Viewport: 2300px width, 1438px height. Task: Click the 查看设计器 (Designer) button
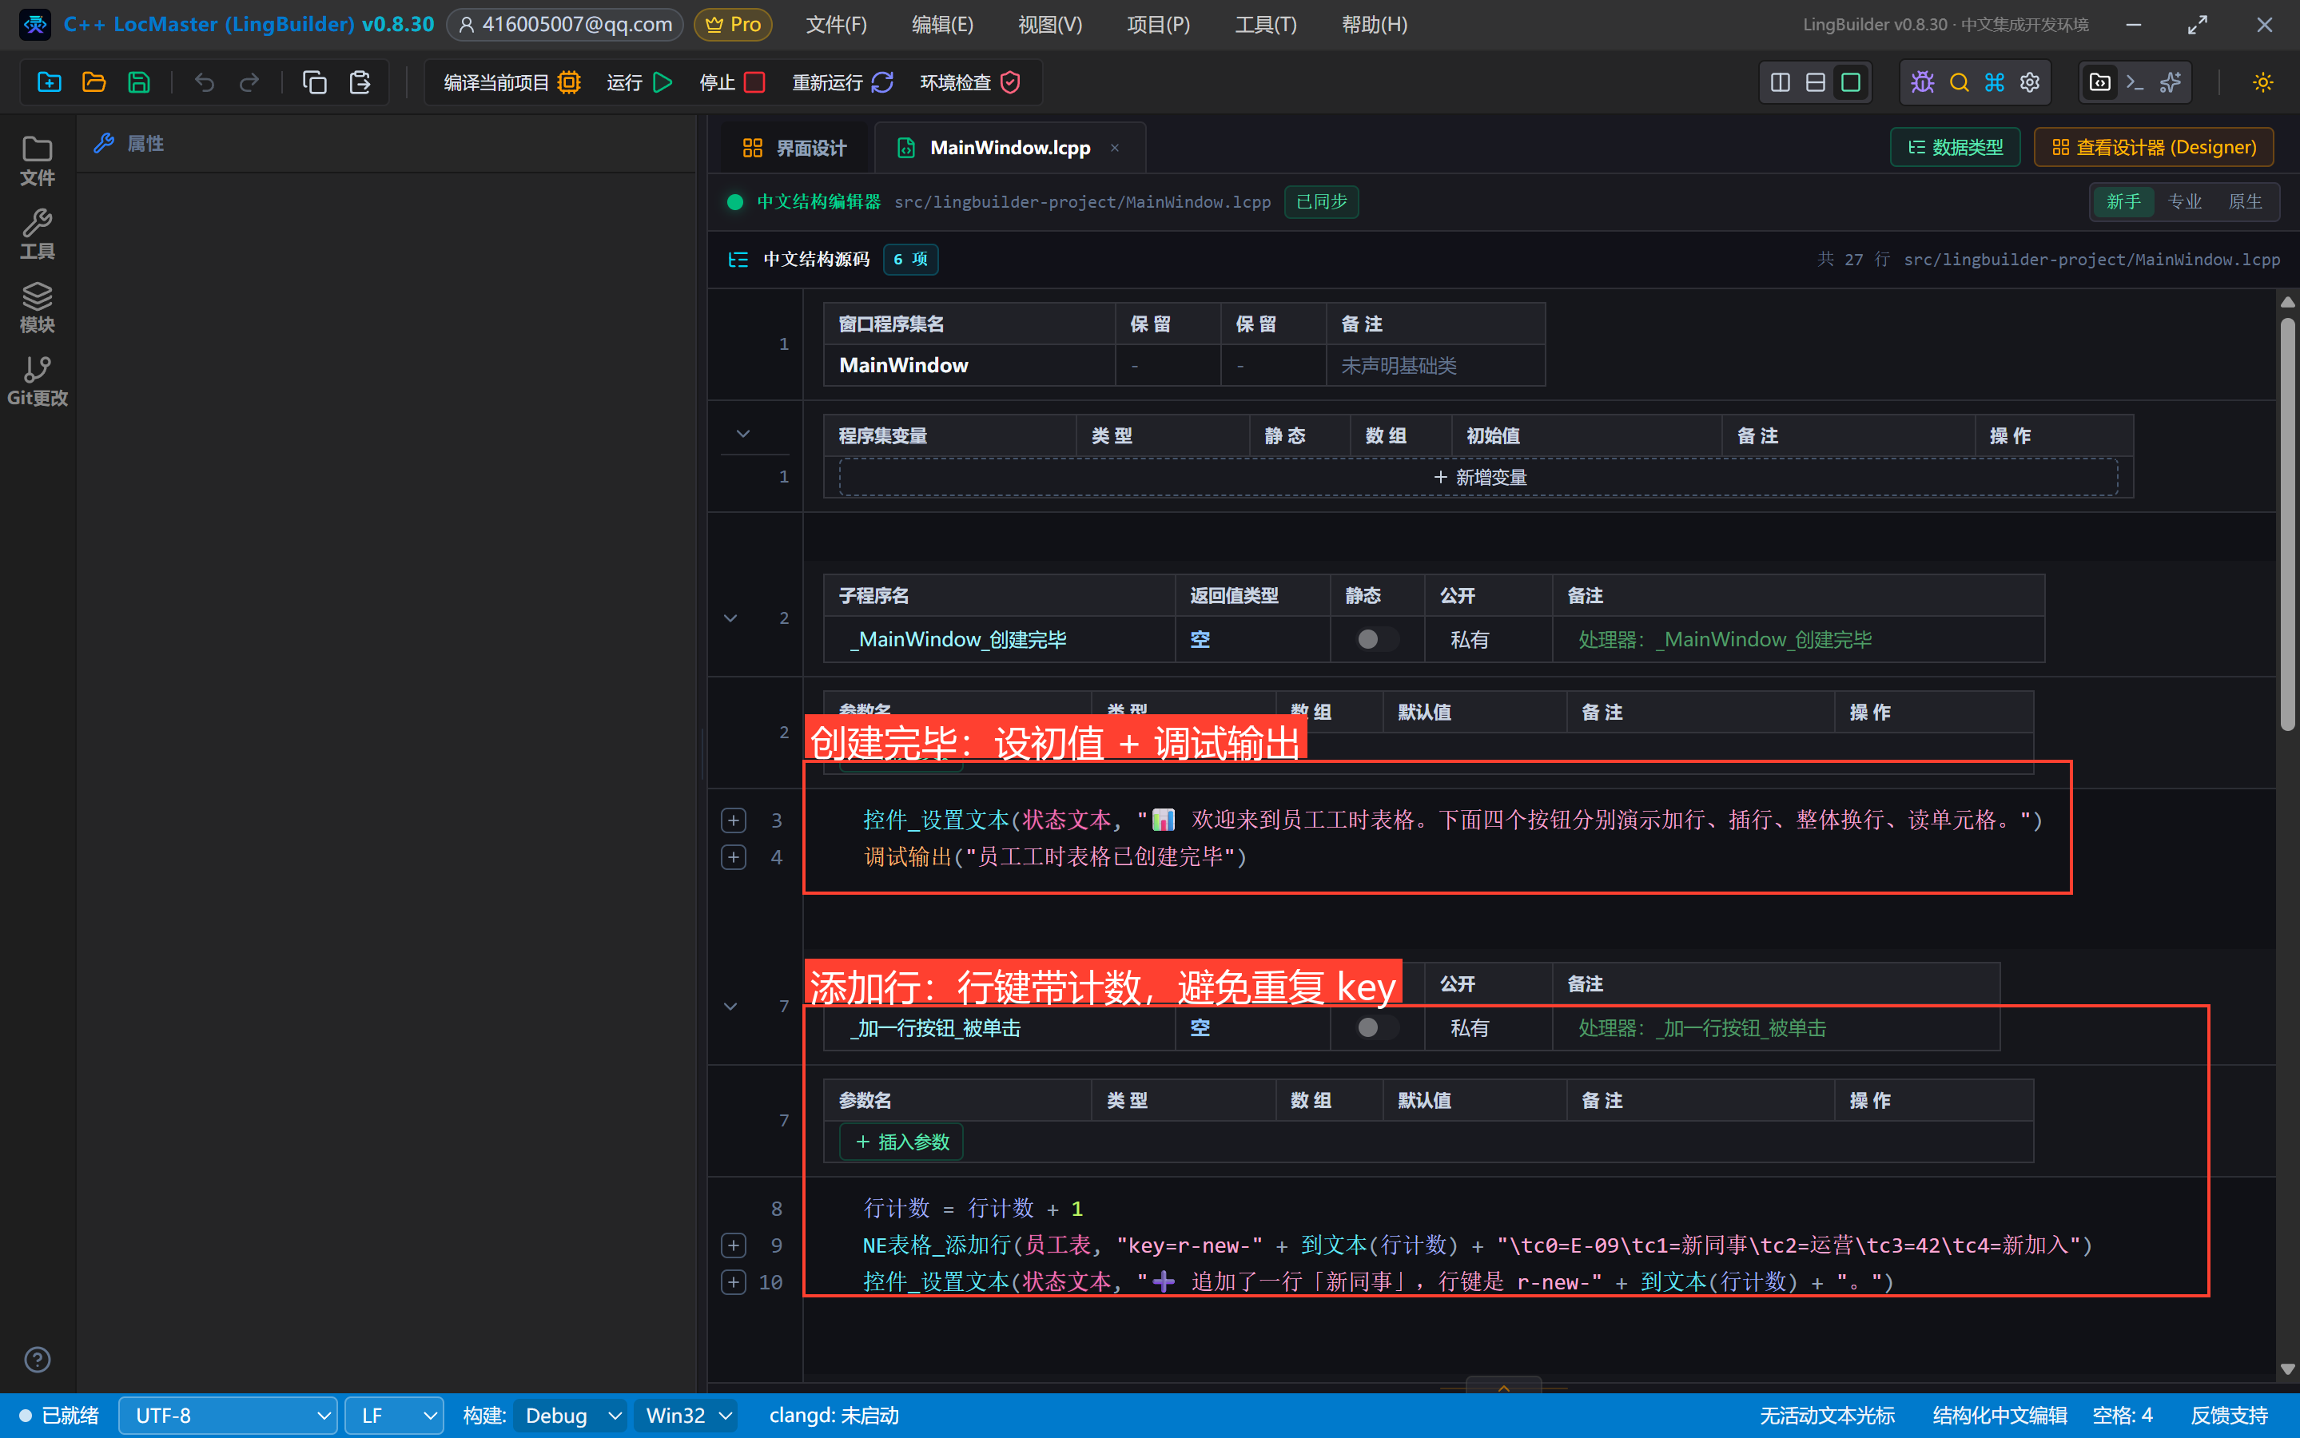pyautogui.click(x=2153, y=148)
